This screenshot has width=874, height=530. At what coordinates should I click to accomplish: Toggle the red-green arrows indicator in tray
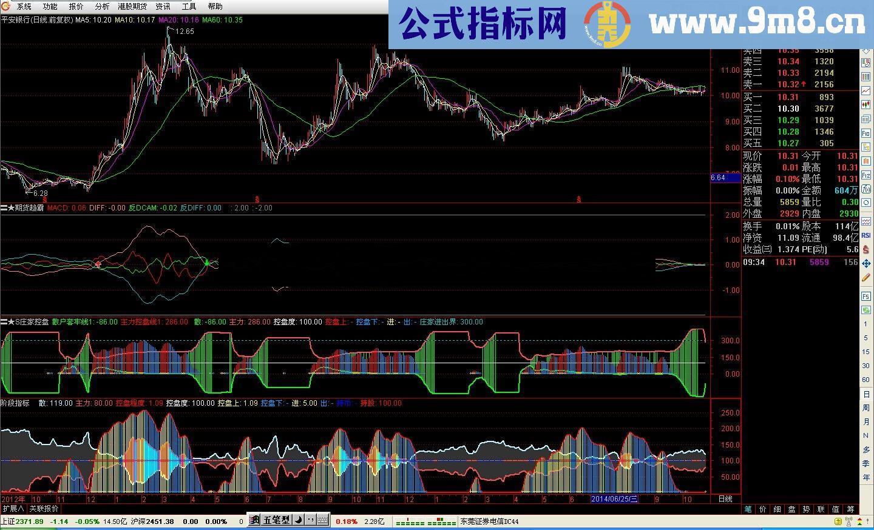859,522
